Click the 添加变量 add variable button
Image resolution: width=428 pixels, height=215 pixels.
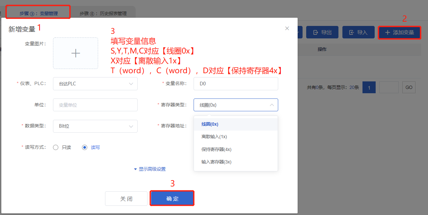click(399, 32)
